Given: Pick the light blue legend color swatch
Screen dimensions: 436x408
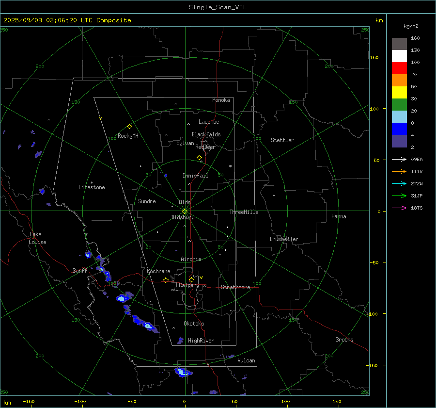Looking at the screenshot, I should (399, 117).
